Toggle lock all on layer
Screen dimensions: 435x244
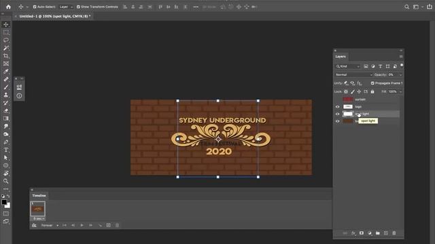pyautogui.click(x=372, y=91)
